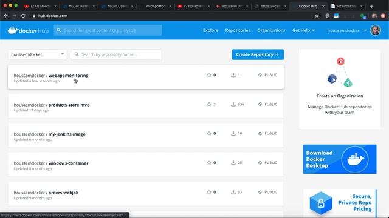Open the houssemdocker namespace dropdown
Image resolution: width=389 pixels, height=218 pixels.
37,54
